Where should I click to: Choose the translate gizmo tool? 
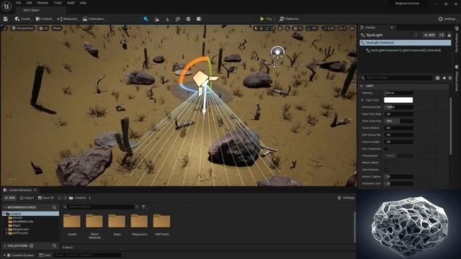(261, 28)
